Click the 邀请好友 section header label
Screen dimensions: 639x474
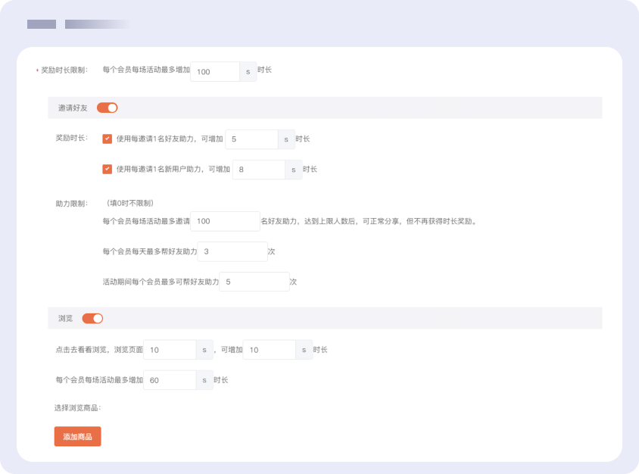coord(73,108)
